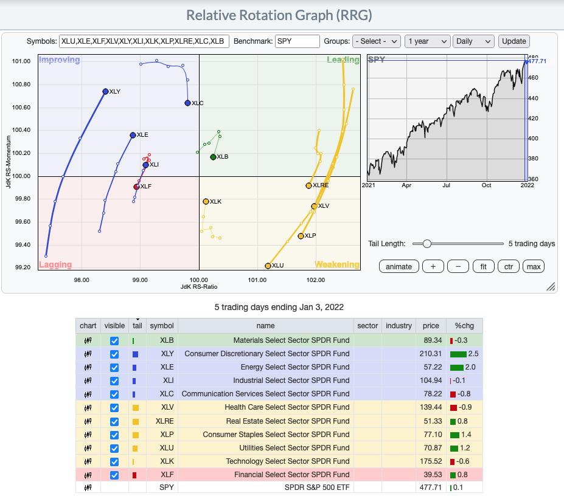The width and height of the screenshot is (564, 496).
Task: Sort table by industry column
Action: 399,326
